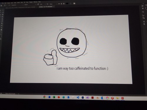Image resolution: width=147 pixels, height=110 pixels.
Task: Open the Paragraph panel icon in right dock
Action: (x=144, y=24)
